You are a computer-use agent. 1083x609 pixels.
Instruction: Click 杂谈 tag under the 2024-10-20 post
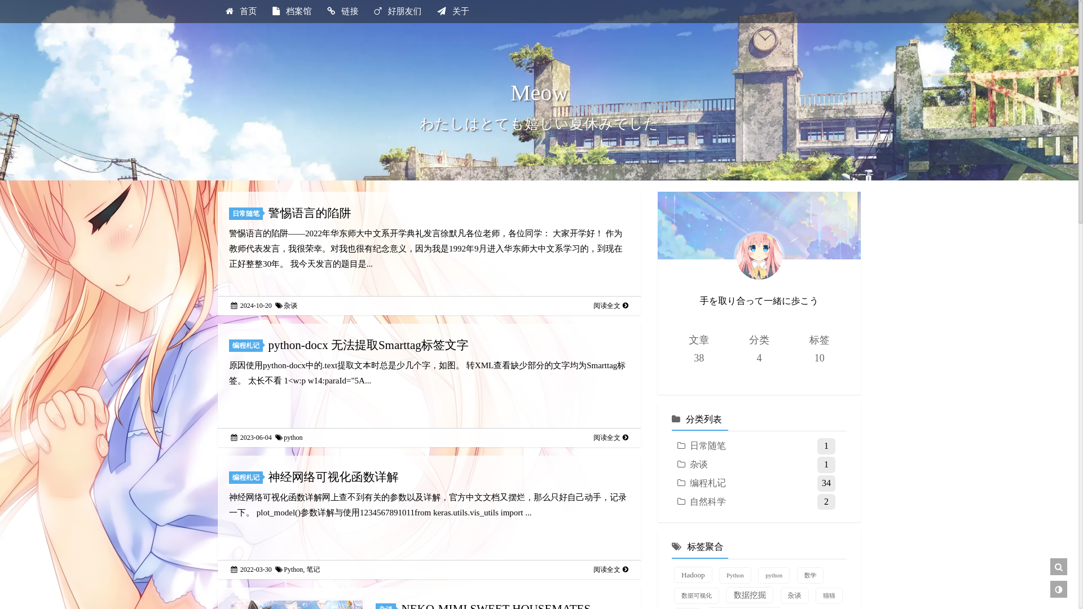(x=290, y=306)
